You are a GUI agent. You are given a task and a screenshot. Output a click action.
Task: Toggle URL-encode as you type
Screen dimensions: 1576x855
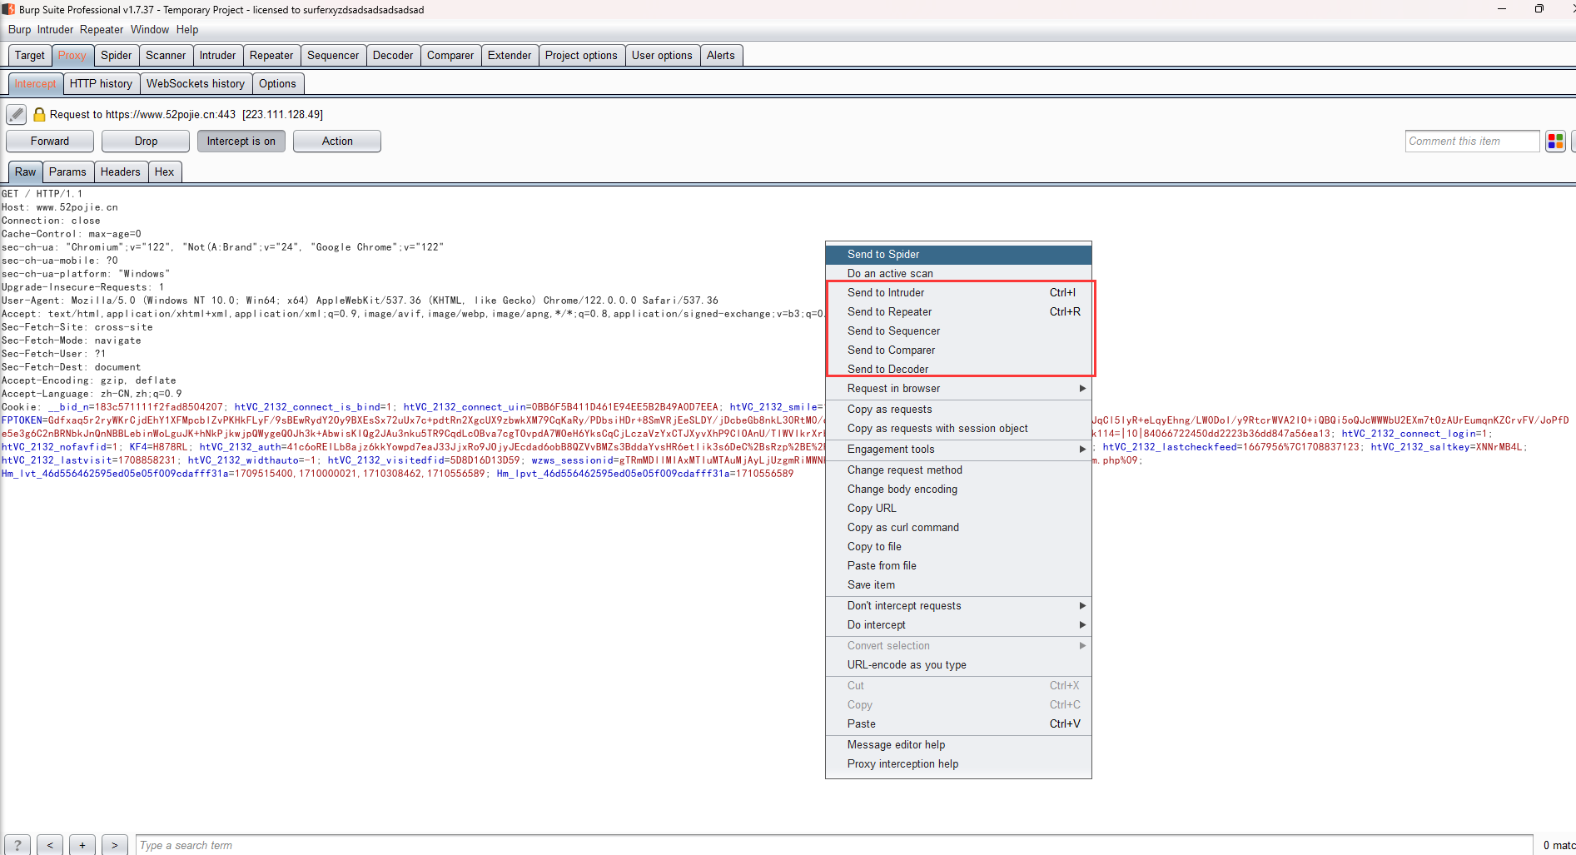(x=958, y=665)
